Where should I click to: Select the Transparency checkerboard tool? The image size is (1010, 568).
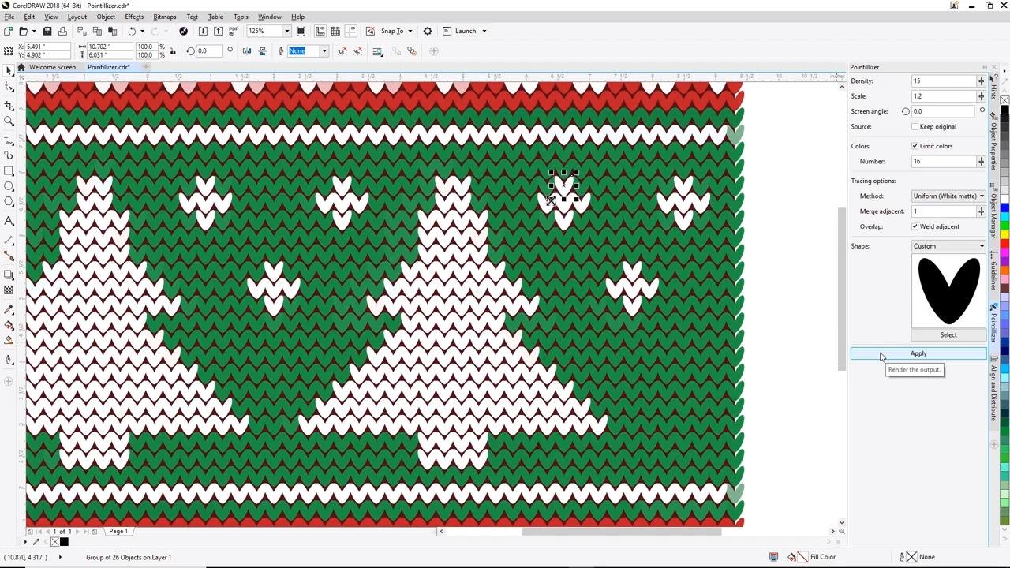(9, 290)
